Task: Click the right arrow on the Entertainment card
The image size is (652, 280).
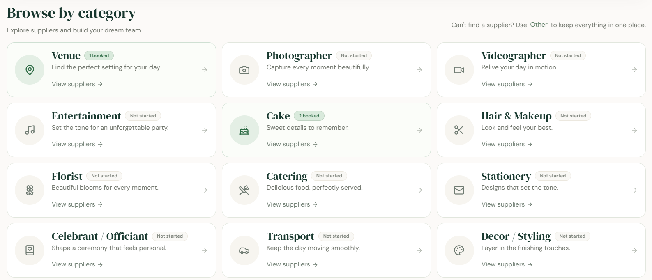Action: 205,130
